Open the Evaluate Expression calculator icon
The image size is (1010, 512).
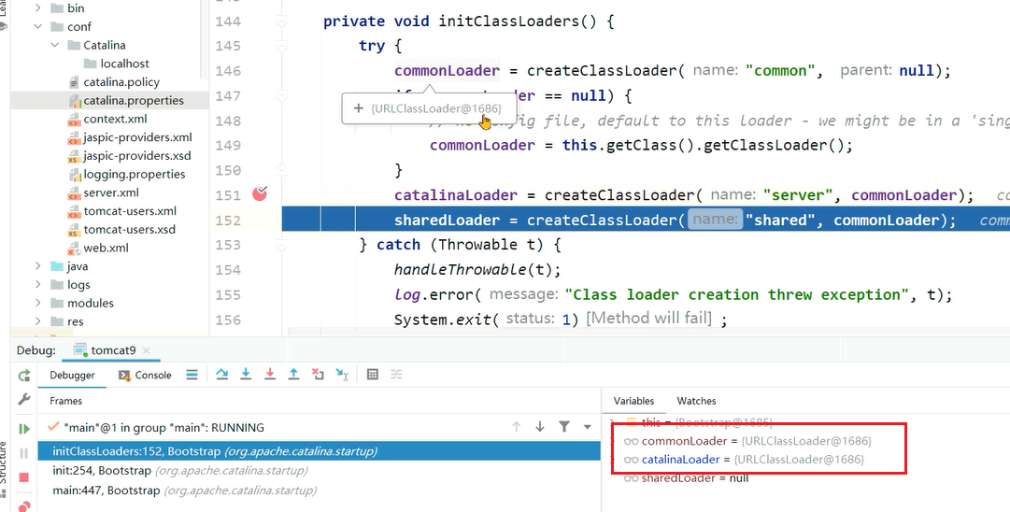[373, 375]
